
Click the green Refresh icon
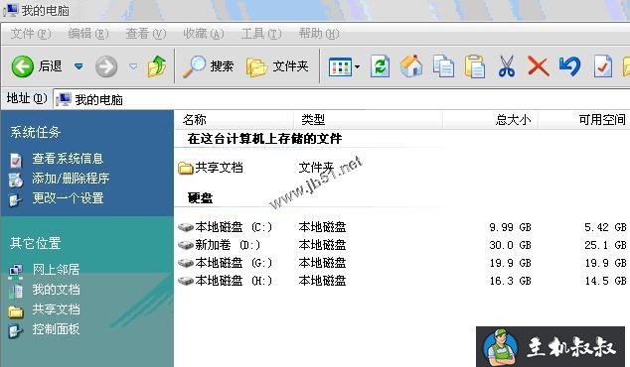point(380,66)
